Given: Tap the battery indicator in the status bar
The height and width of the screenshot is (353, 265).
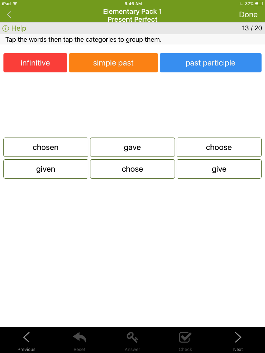Looking at the screenshot, I should click(x=259, y=3).
